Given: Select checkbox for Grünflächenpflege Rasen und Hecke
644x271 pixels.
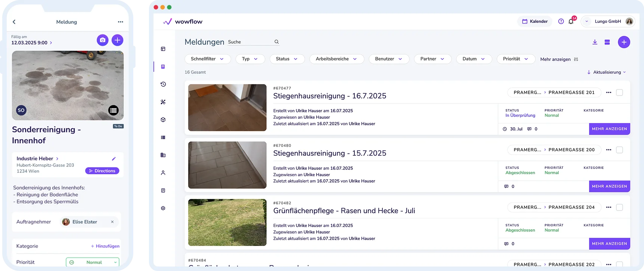Looking at the screenshot, I should pyautogui.click(x=619, y=207).
